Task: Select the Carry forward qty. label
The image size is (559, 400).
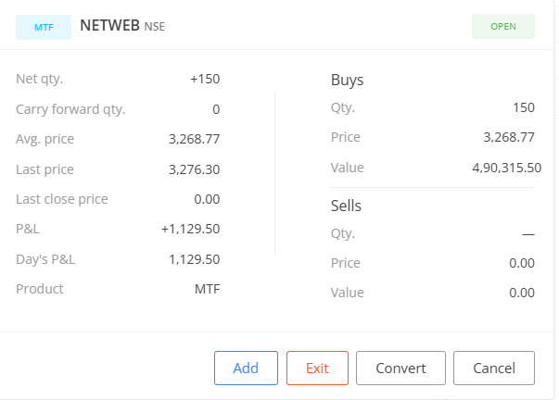Action: pyautogui.click(x=70, y=109)
